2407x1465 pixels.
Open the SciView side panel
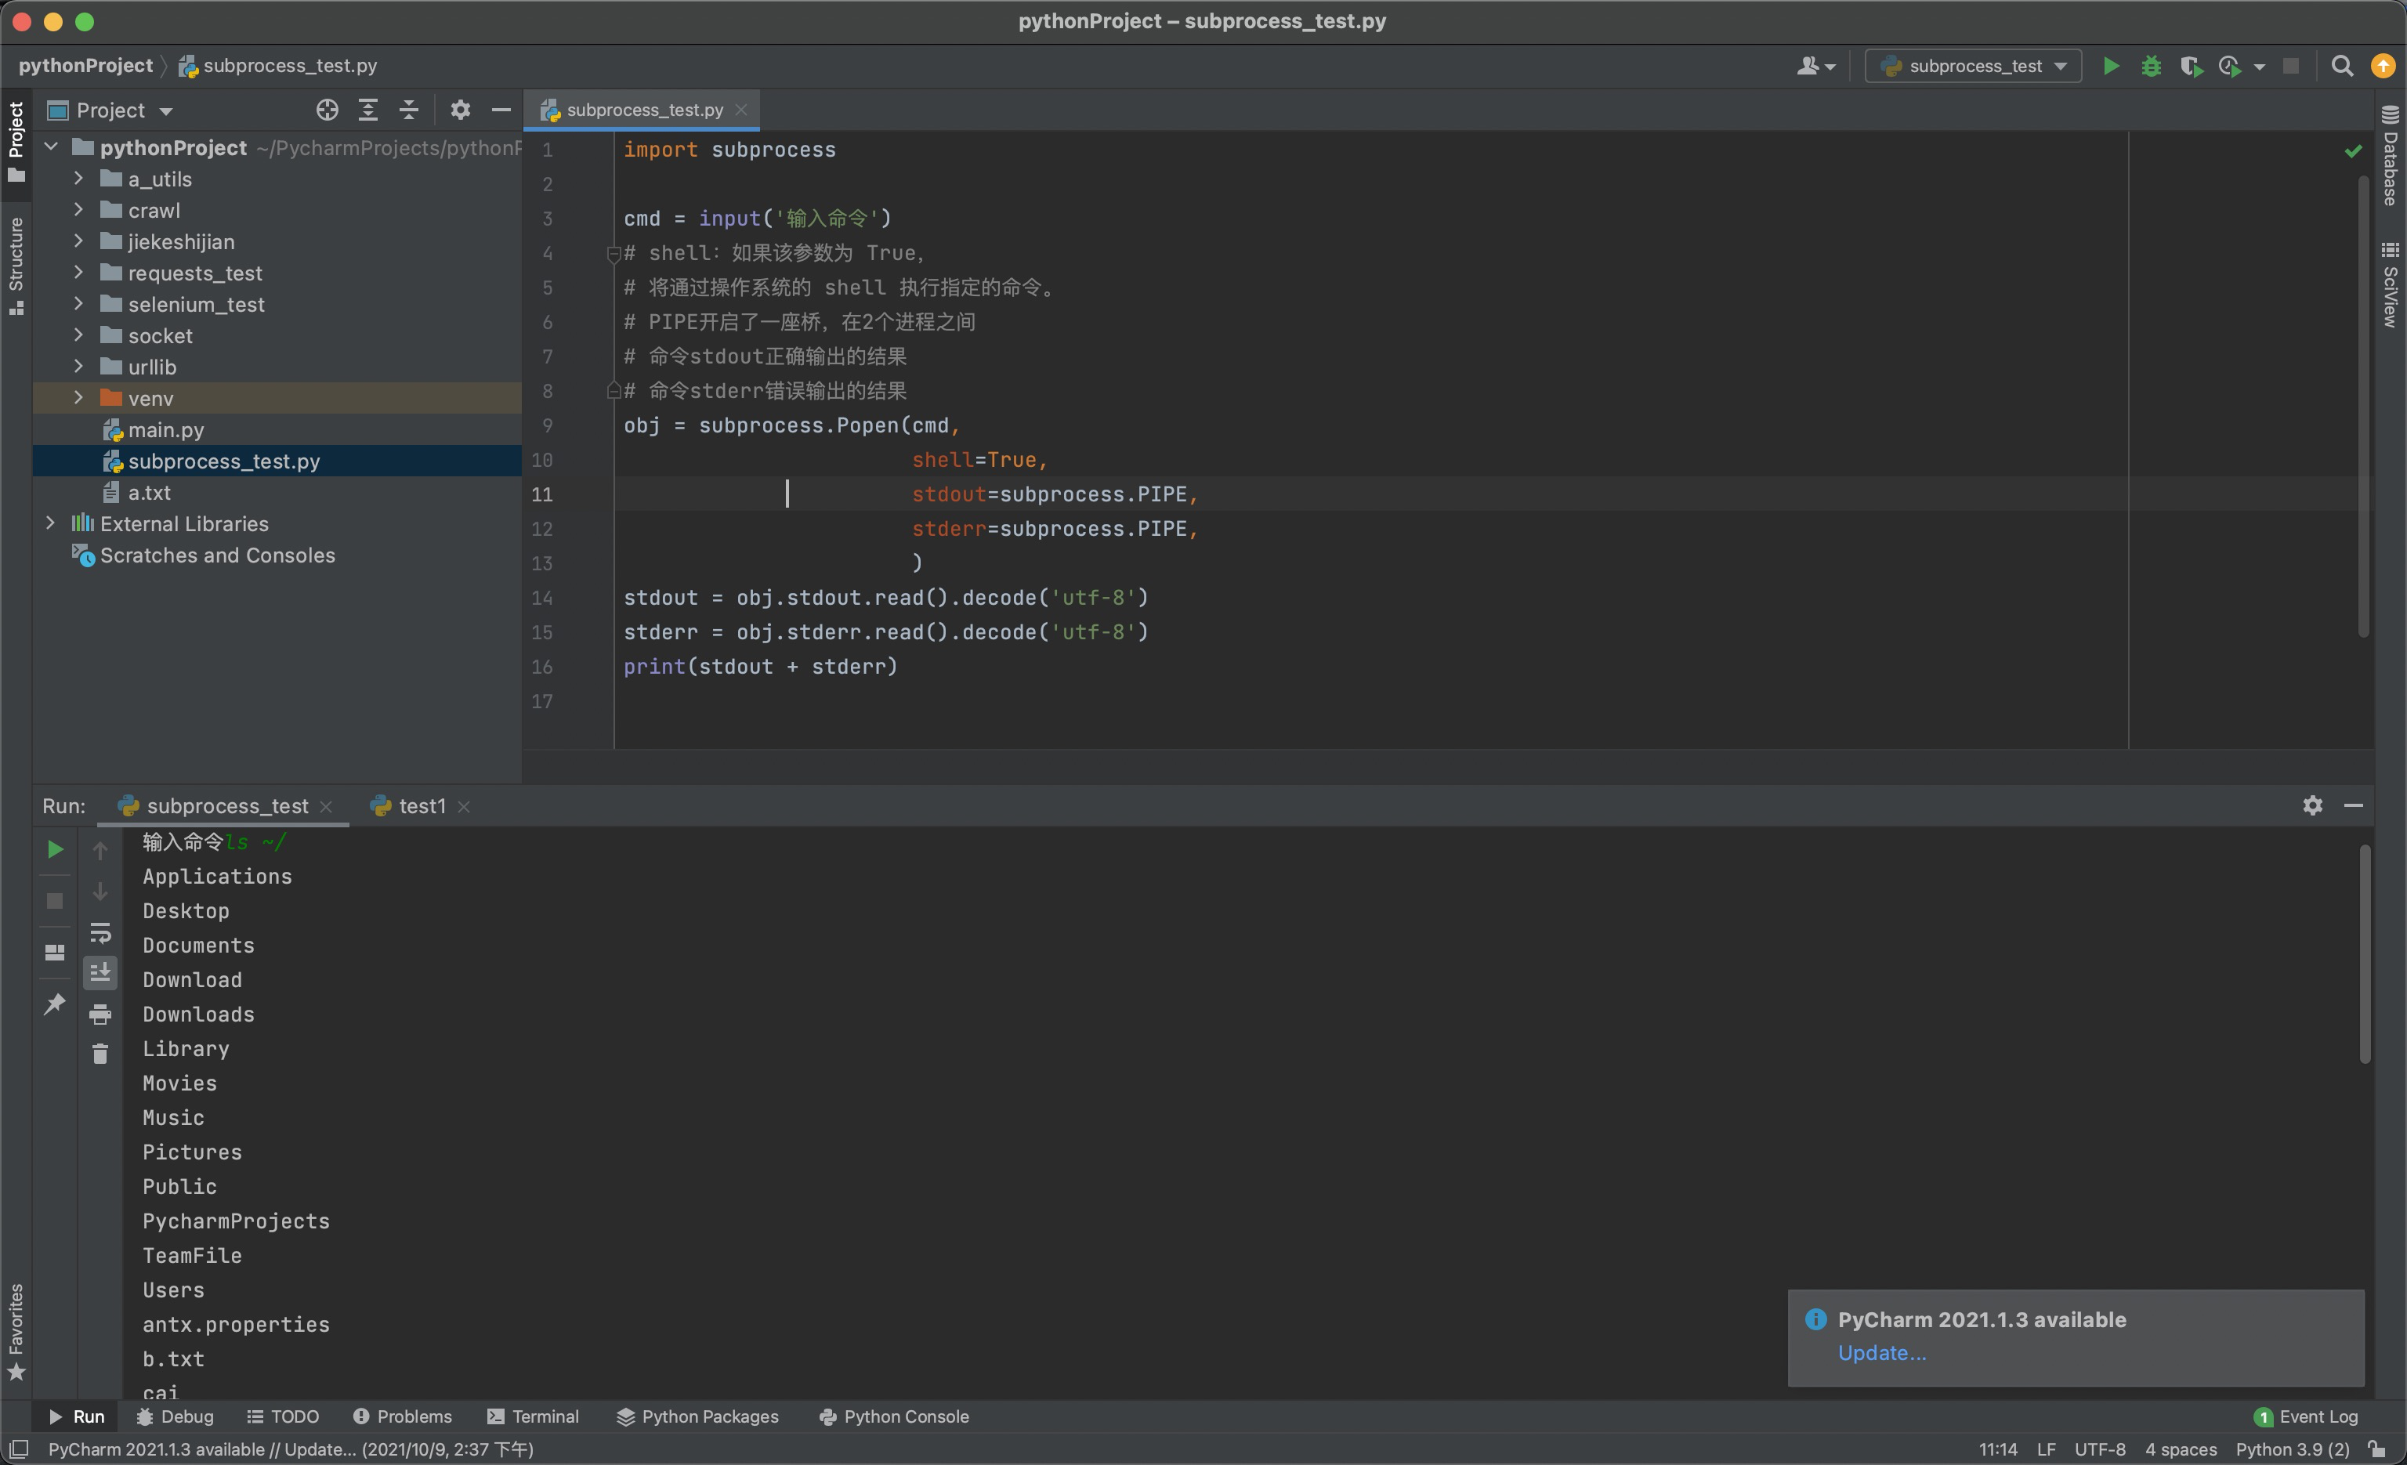coord(2391,284)
